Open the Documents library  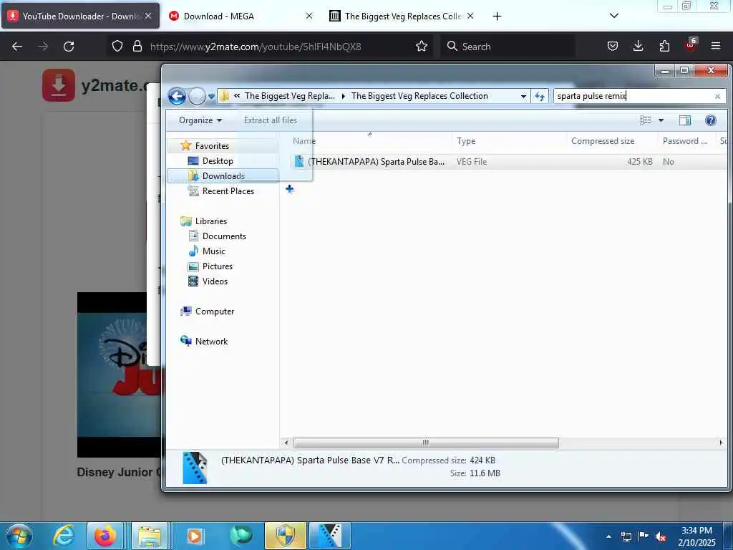[x=224, y=236]
